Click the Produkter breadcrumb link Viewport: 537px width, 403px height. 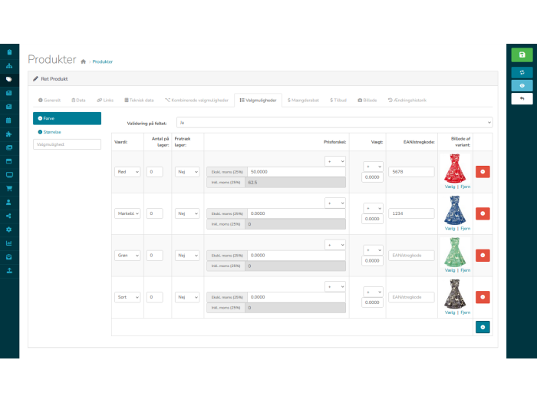coord(102,61)
